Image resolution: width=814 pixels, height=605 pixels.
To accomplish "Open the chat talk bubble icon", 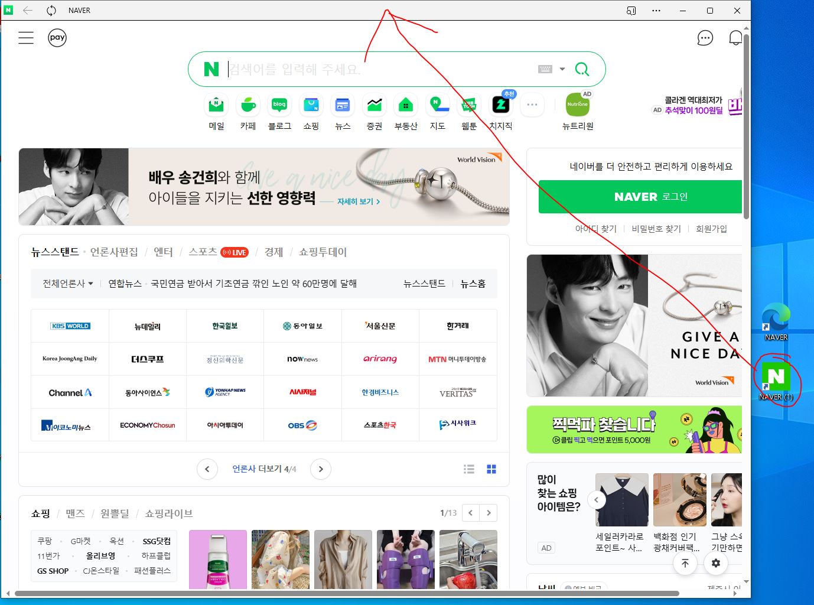I will click(x=705, y=38).
